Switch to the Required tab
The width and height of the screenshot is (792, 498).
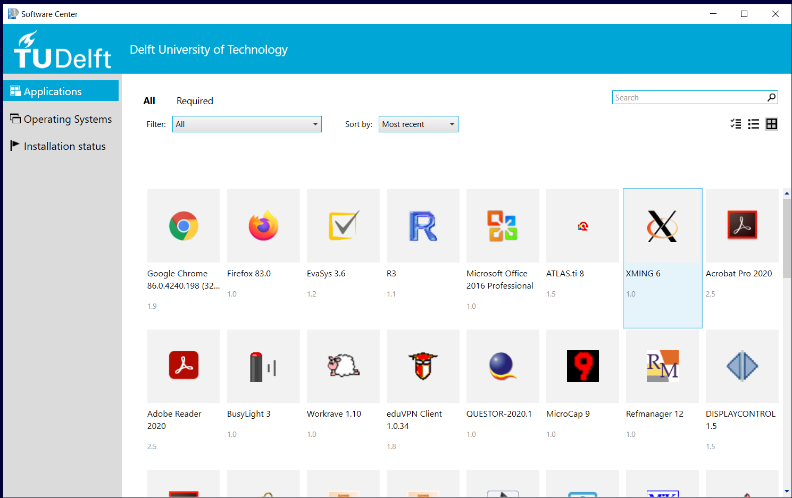(x=195, y=101)
